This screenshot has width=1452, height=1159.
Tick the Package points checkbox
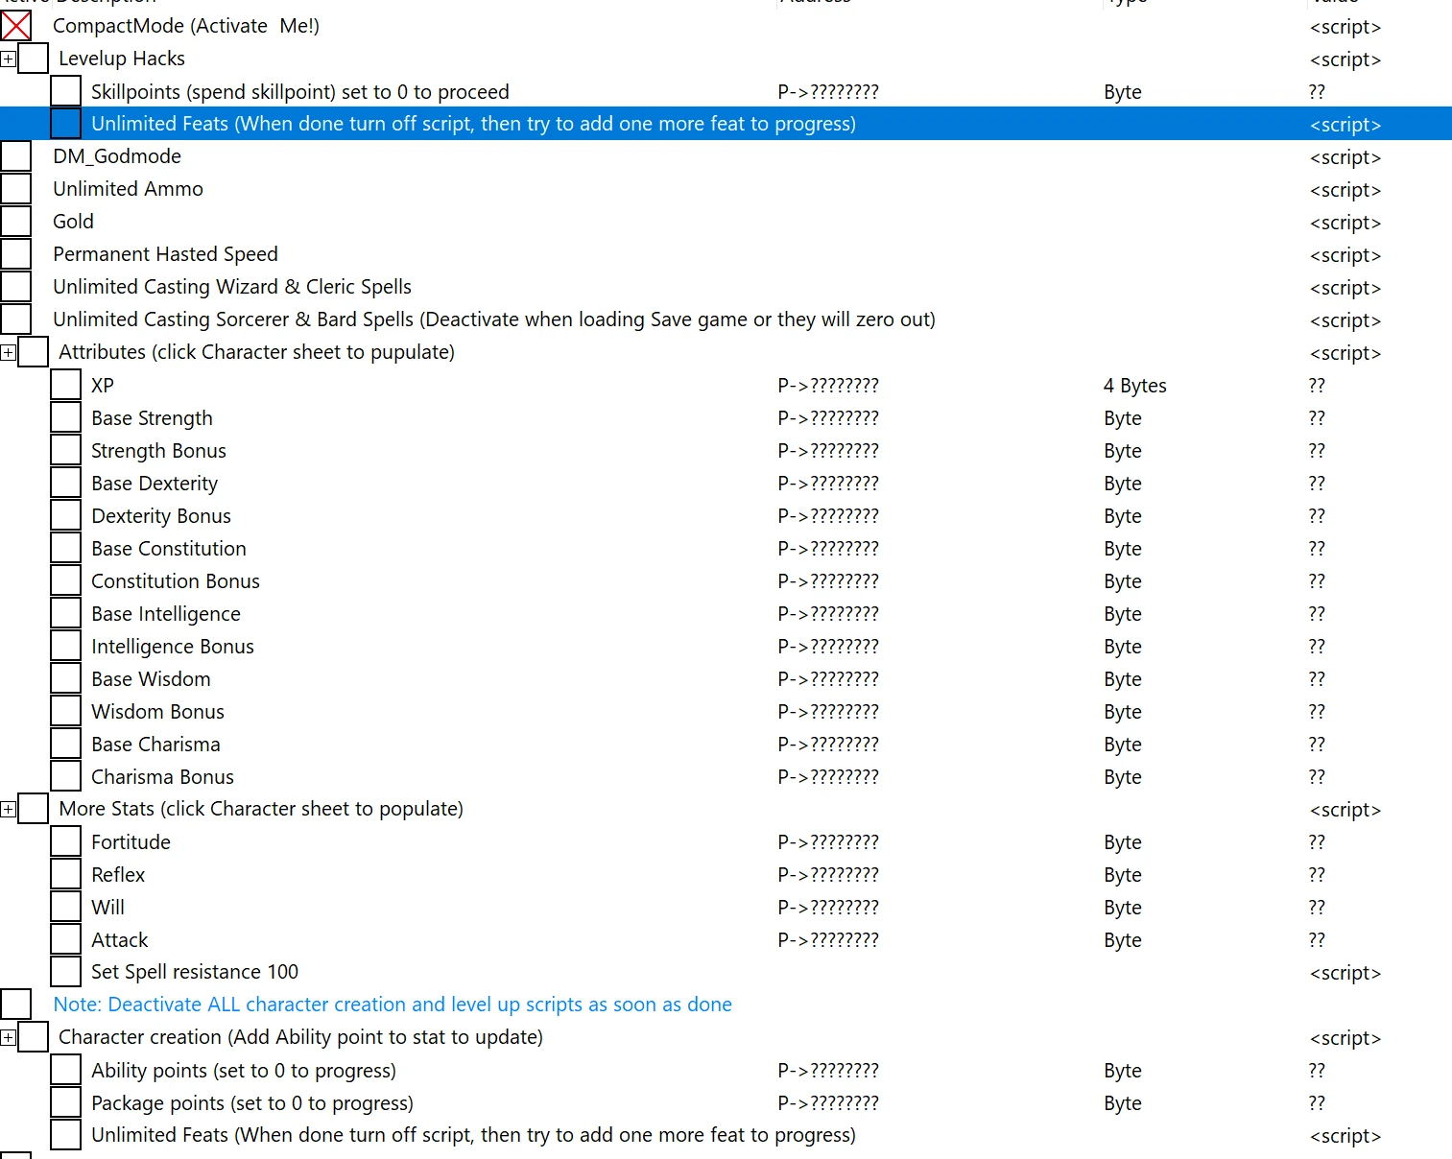click(x=66, y=1102)
